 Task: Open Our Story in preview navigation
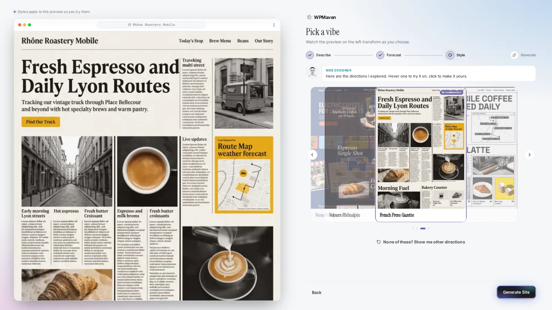(x=264, y=41)
